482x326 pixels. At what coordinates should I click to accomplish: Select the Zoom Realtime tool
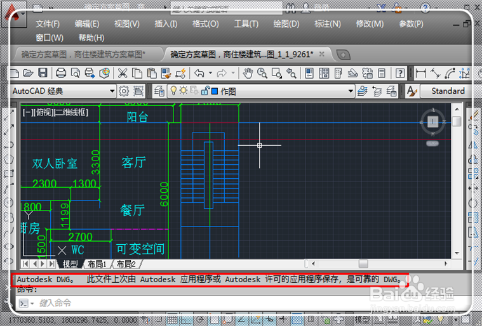coord(262,73)
